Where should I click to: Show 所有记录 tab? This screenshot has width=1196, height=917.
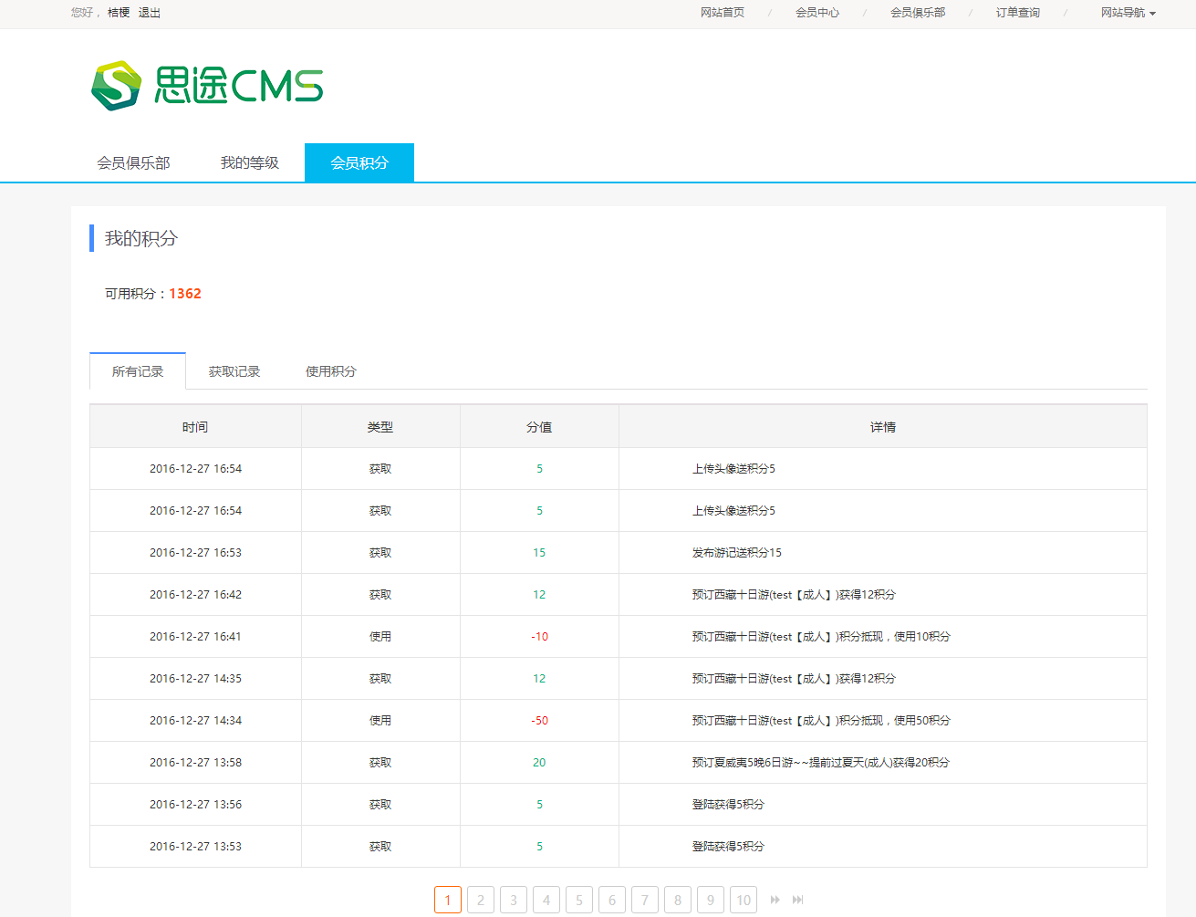138,371
